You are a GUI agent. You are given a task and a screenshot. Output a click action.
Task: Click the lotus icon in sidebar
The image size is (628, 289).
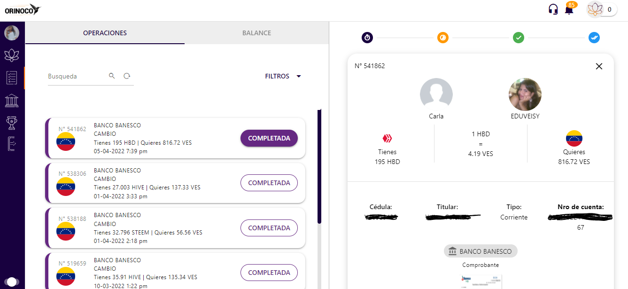pyautogui.click(x=12, y=55)
